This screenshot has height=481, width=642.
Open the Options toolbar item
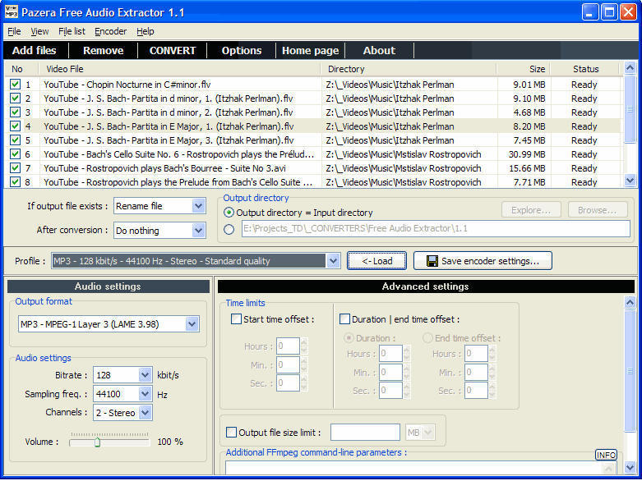pos(242,50)
